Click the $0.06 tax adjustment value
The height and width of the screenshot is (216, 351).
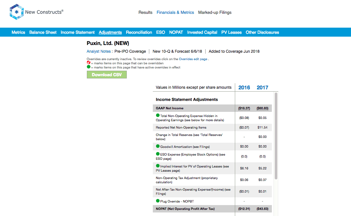pyautogui.click(x=244, y=180)
